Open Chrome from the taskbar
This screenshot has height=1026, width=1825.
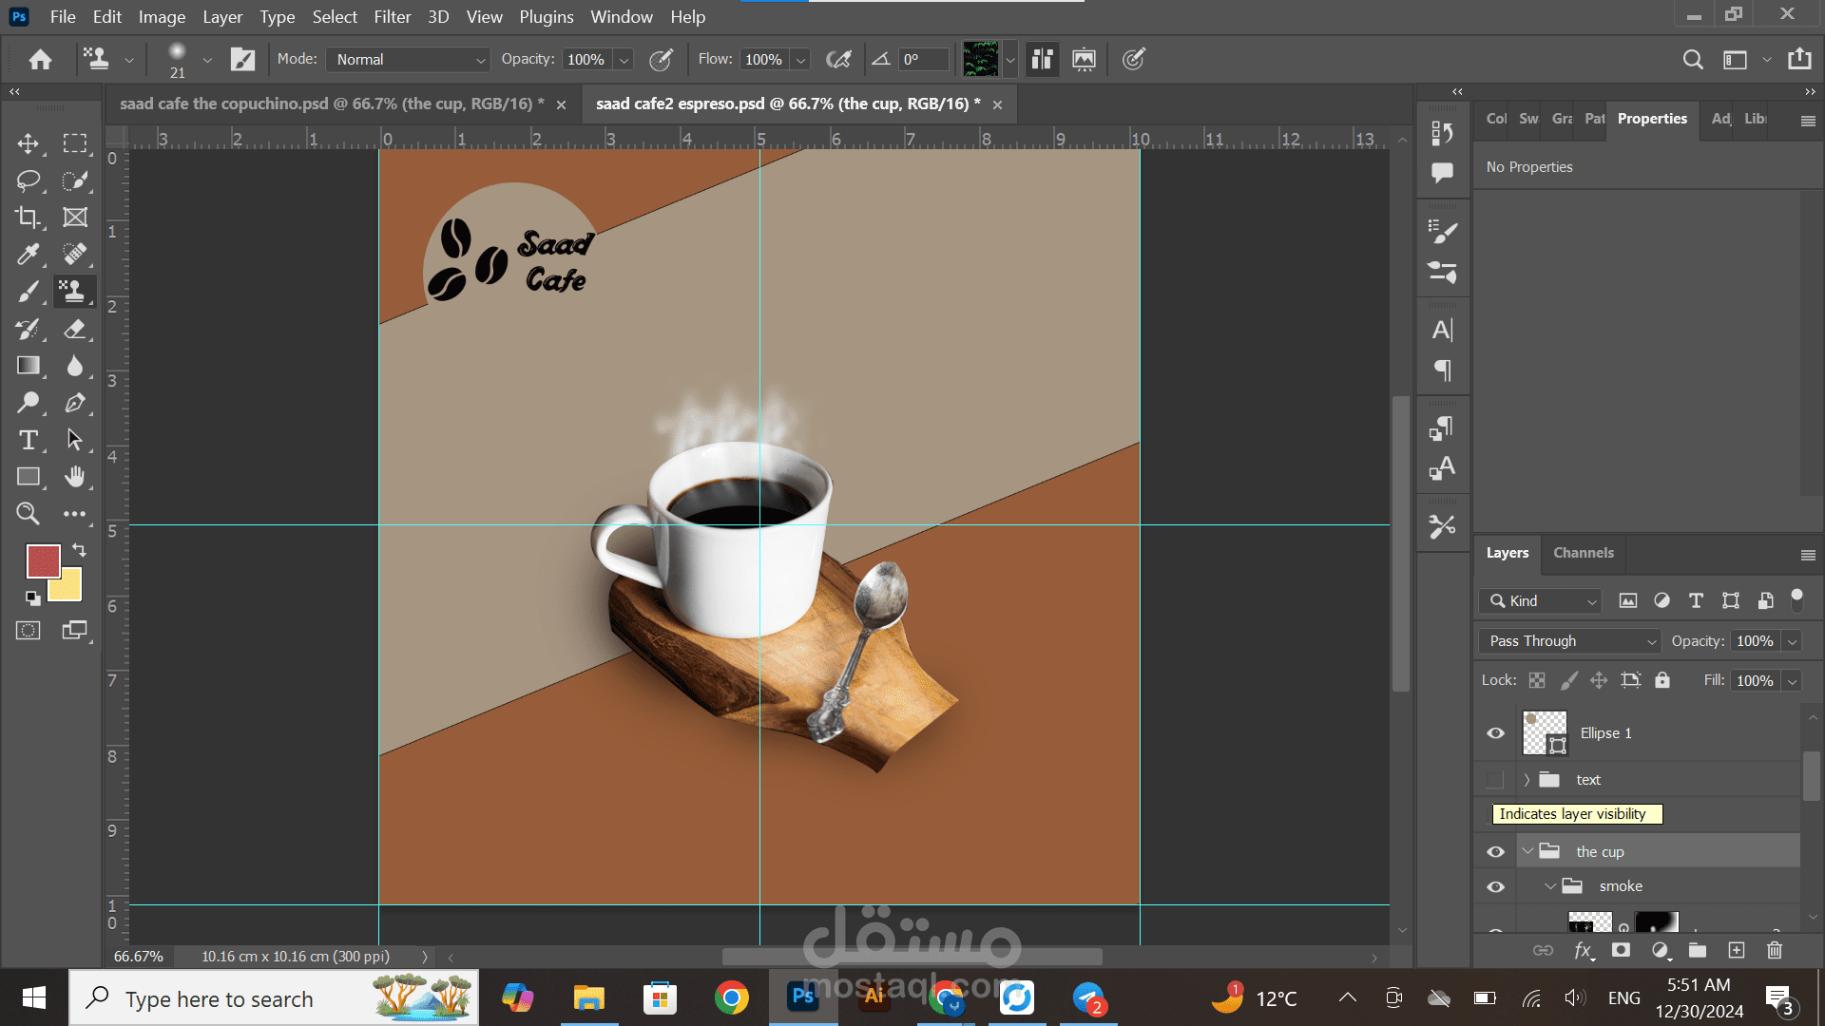[x=731, y=997]
